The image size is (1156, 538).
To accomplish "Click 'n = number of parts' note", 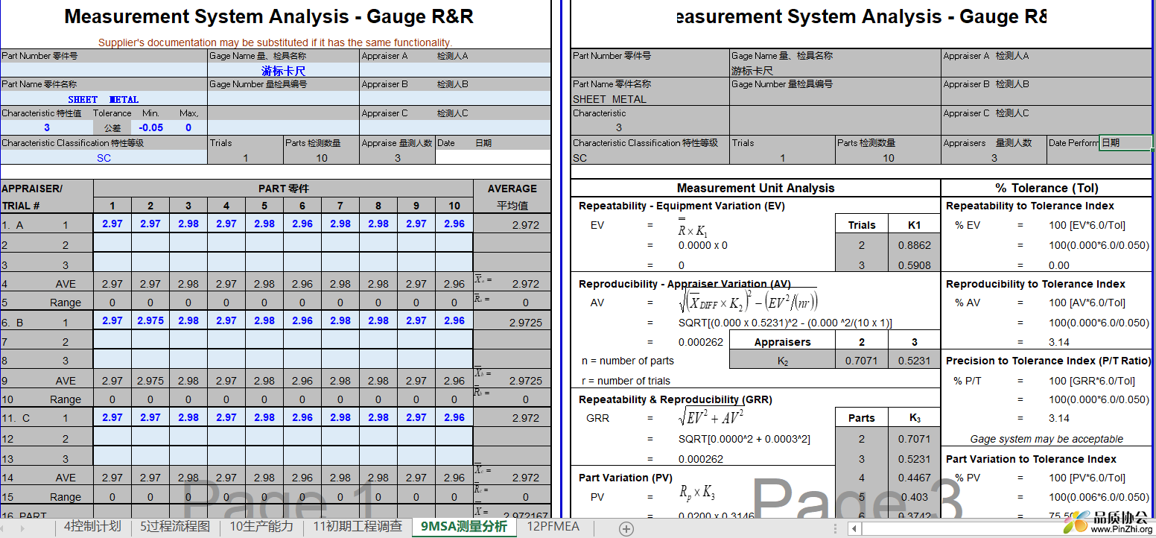I will [x=626, y=361].
